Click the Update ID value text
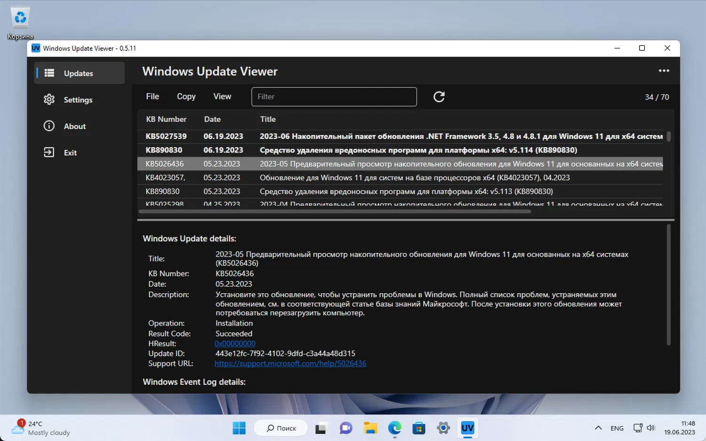706x441 pixels. coord(285,353)
